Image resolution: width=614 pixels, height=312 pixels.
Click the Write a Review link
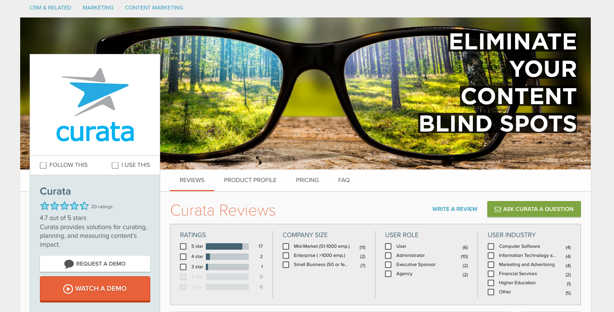pos(455,209)
